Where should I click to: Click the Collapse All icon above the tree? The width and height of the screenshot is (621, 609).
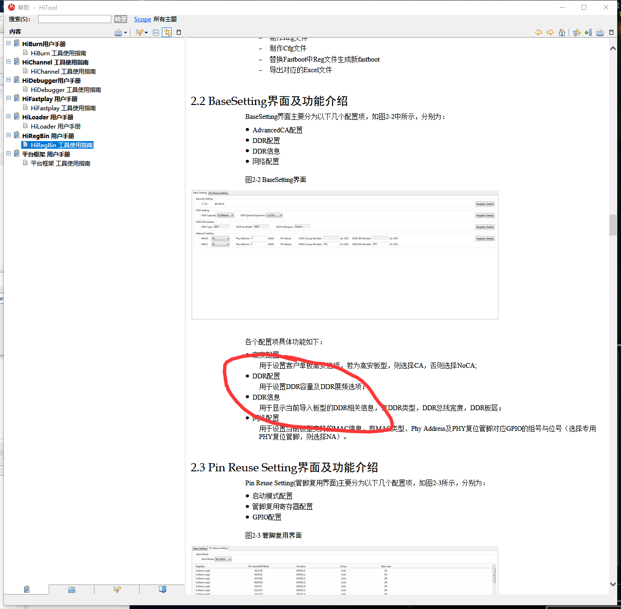[x=156, y=32]
